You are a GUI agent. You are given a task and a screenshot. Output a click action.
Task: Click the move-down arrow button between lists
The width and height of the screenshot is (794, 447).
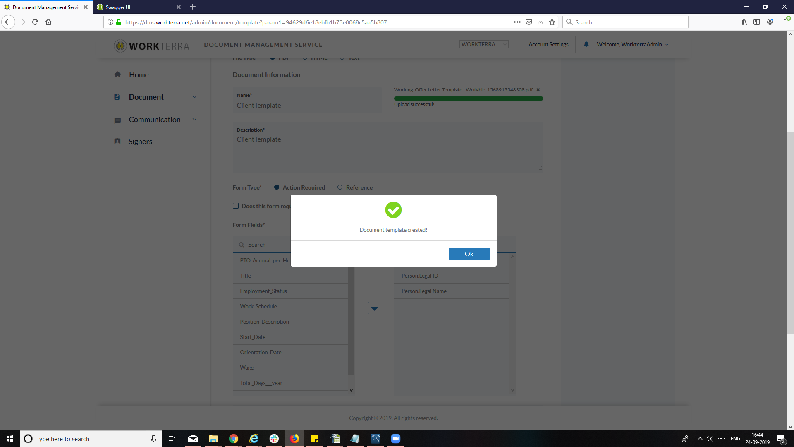pos(374,308)
